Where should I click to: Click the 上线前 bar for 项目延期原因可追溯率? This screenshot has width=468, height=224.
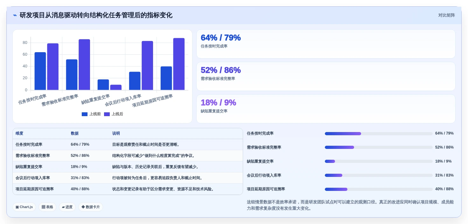click(x=166, y=78)
